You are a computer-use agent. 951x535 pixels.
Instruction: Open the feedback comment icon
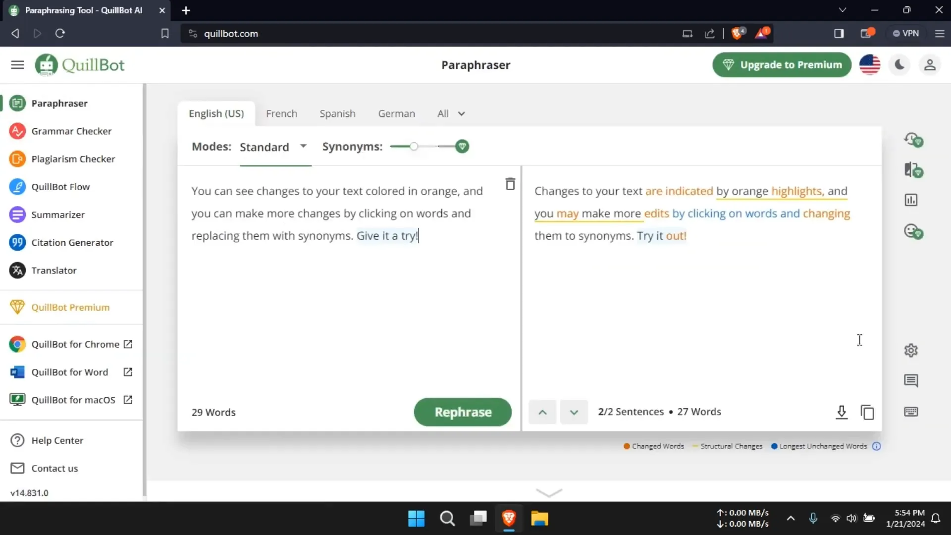click(x=911, y=380)
